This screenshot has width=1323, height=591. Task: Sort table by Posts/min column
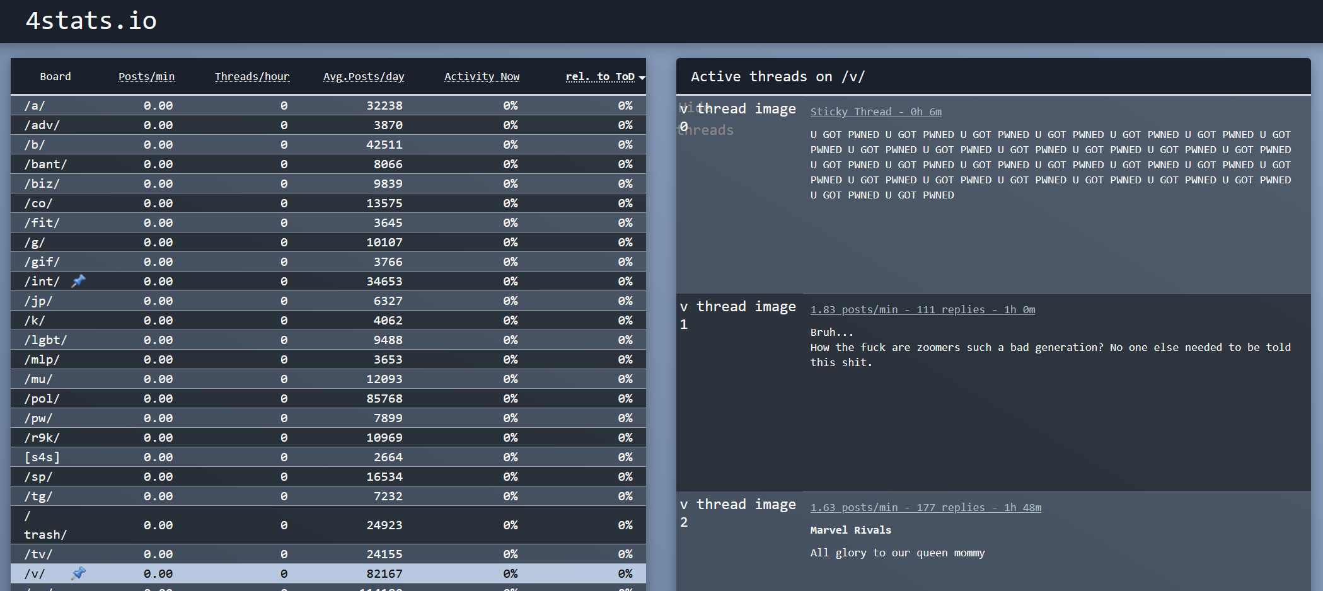146,76
